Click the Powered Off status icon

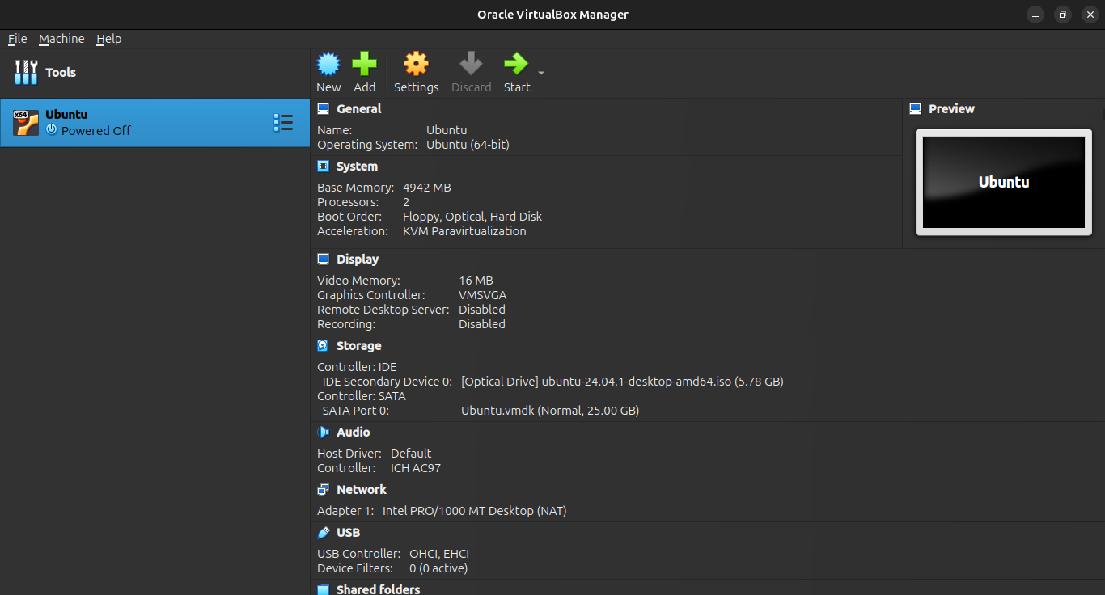point(52,129)
